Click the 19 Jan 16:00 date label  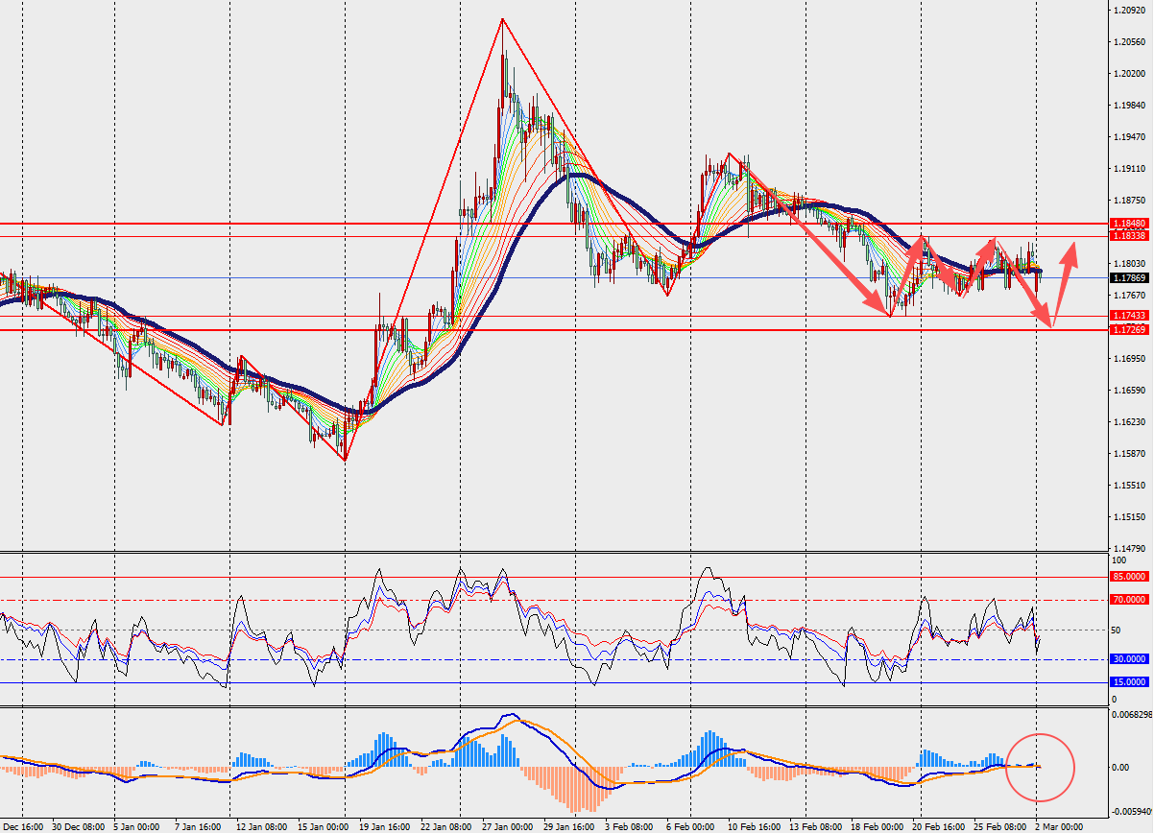pyautogui.click(x=384, y=825)
